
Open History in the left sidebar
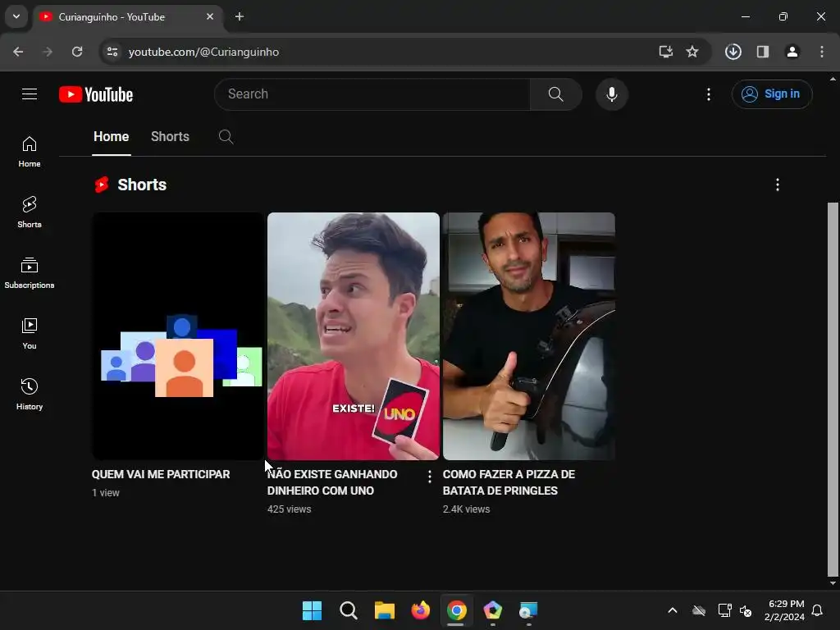(x=30, y=395)
